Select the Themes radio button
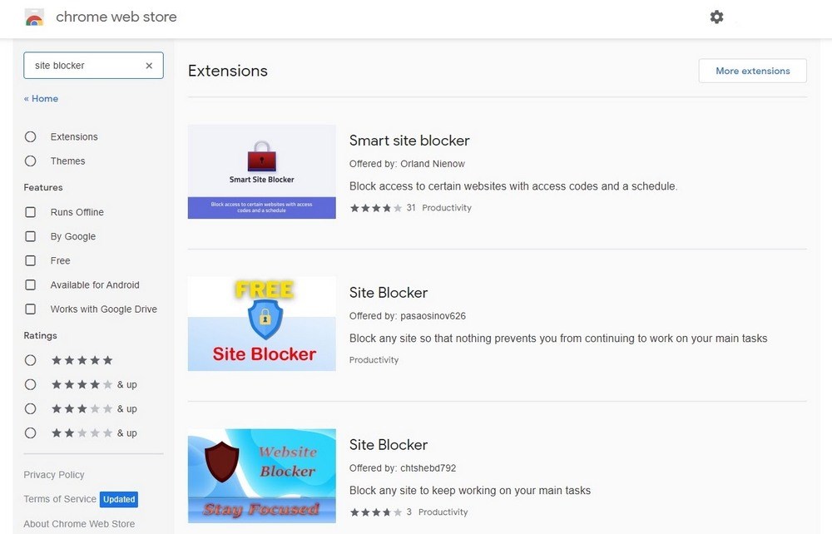The height and width of the screenshot is (534, 832). 30,161
